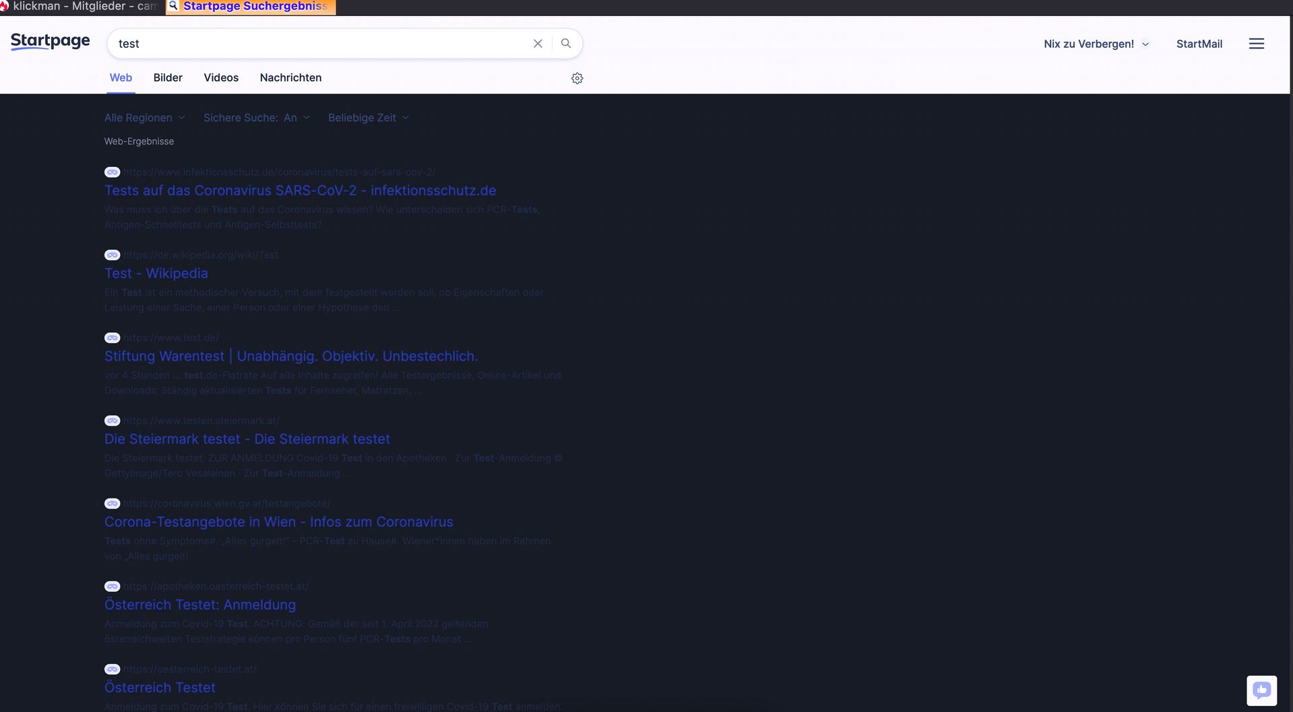Open the hamburger menu
1293x712 pixels.
(1257, 44)
